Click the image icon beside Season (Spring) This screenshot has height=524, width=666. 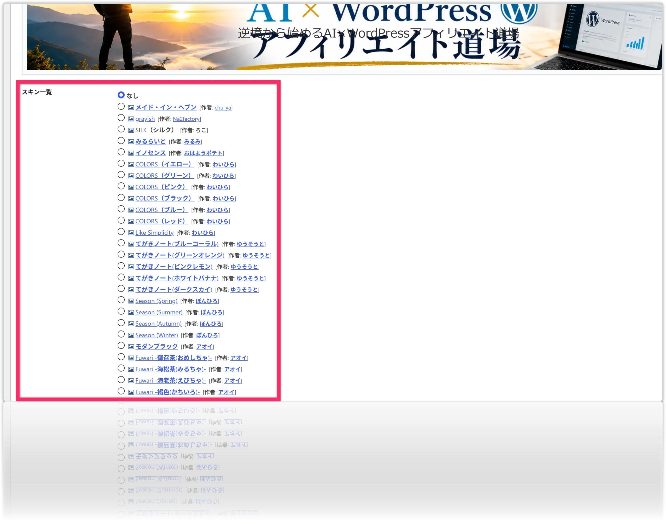click(131, 301)
